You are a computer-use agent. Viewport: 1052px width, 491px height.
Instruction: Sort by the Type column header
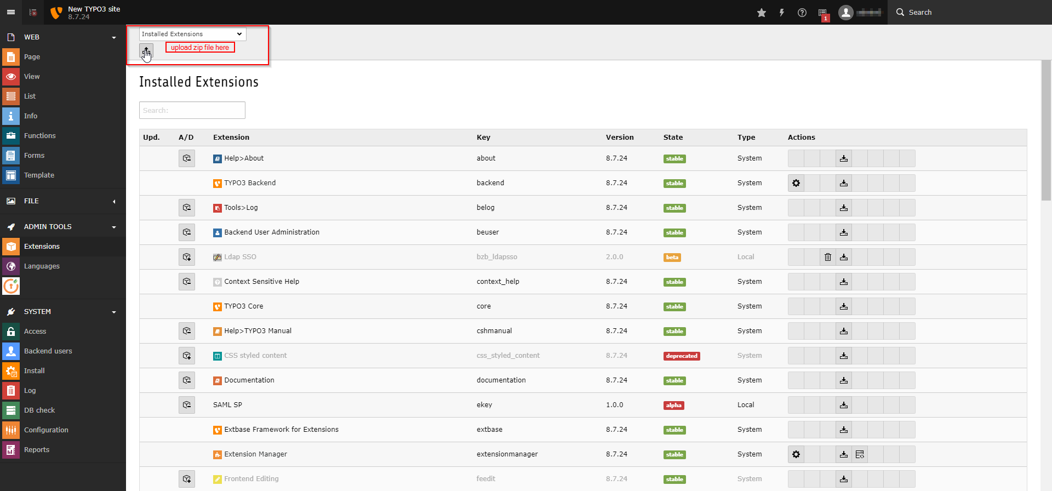click(x=746, y=138)
